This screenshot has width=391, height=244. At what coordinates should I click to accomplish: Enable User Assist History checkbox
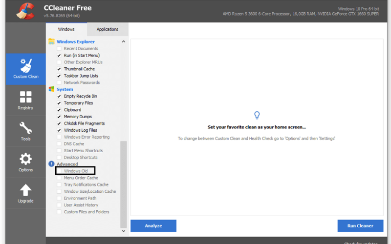[x=59, y=205]
